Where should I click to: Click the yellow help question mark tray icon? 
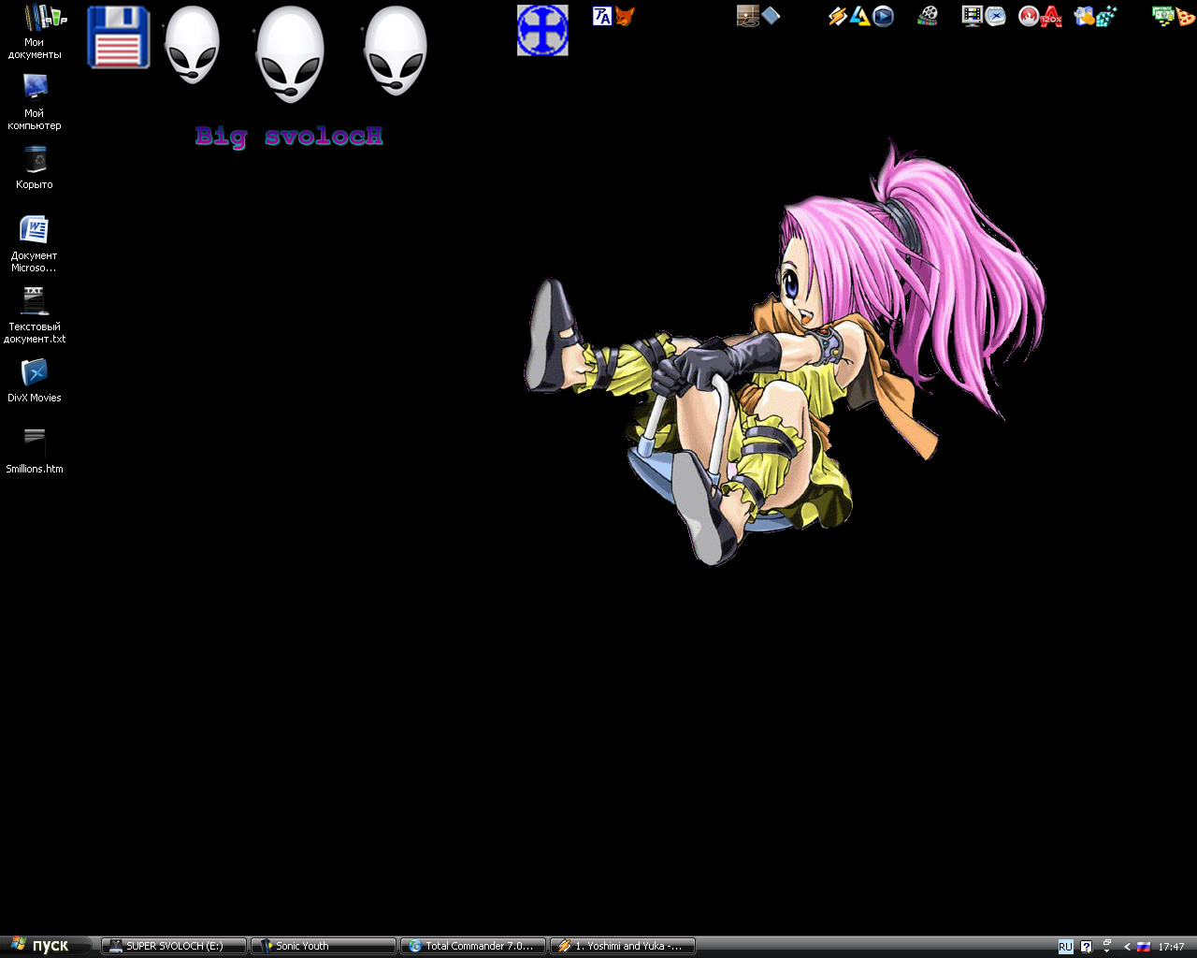(1086, 947)
